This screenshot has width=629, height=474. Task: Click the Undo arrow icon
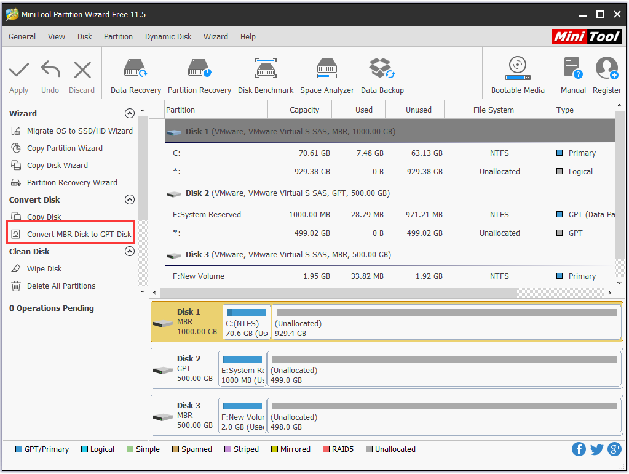point(50,69)
